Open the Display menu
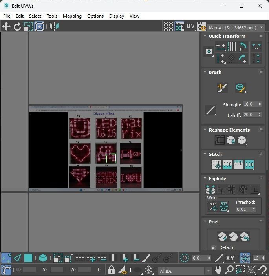This screenshot has width=269, height=276. point(117,16)
